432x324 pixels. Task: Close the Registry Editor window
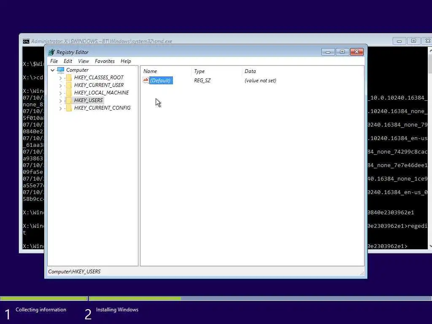pos(357,52)
